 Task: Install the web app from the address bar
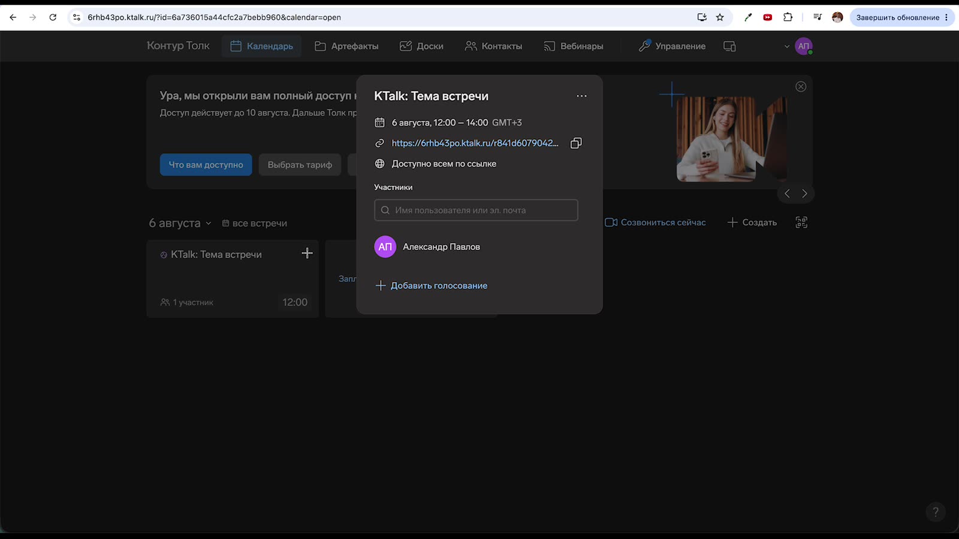(x=702, y=17)
